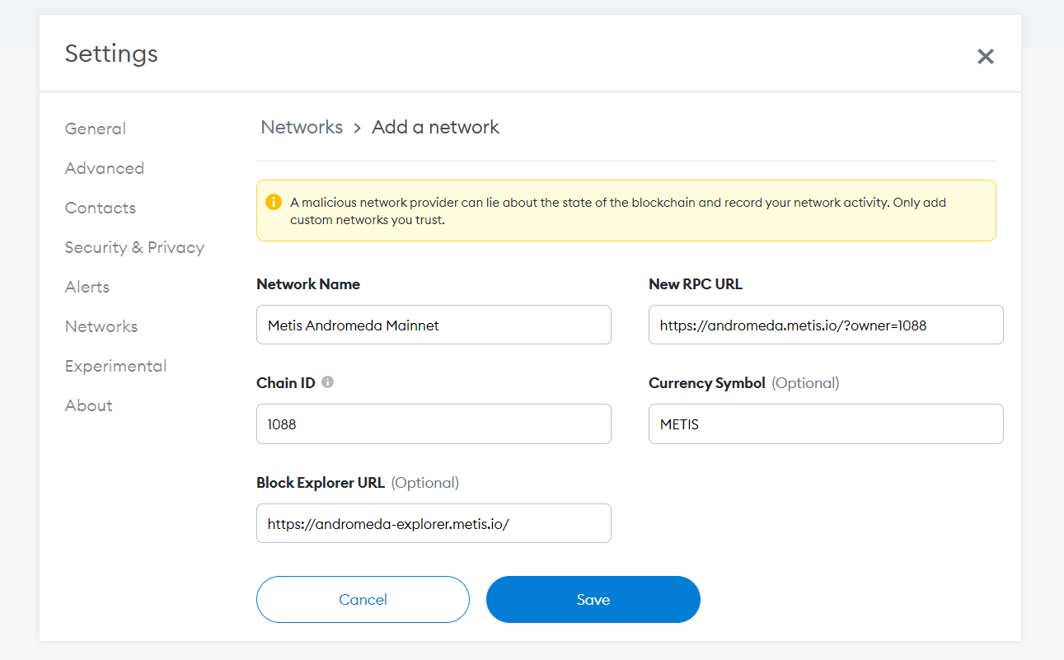Screen dimensions: 1064x660
Task: Click the Add a network breadcrumb text
Action: point(435,127)
